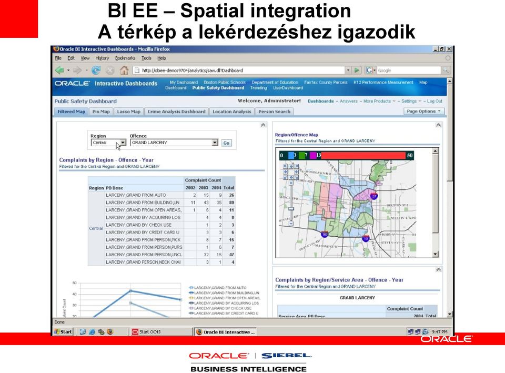
Task: Open the Google search engine chooser icon
Action: [370, 70]
